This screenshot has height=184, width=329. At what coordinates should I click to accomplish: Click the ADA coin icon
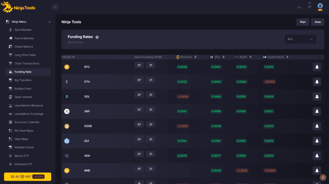tap(67, 156)
